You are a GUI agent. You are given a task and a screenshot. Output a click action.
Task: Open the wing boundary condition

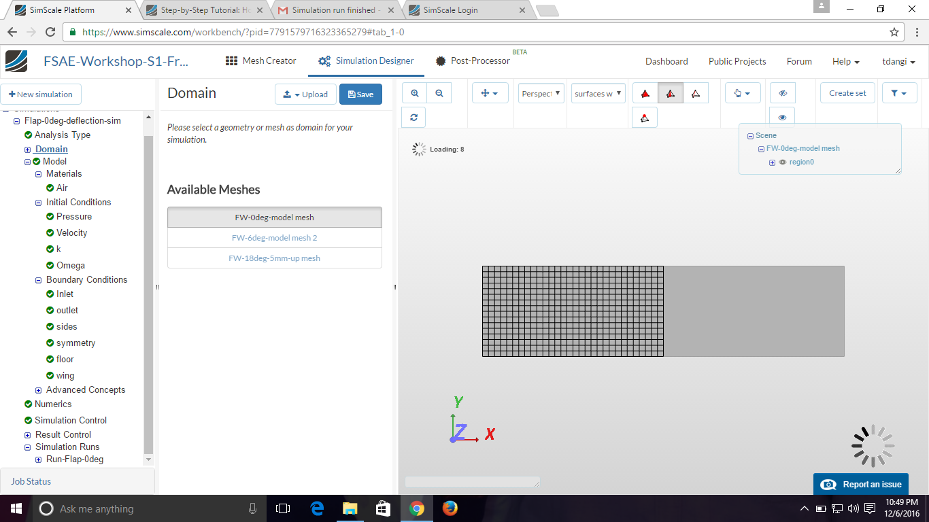pos(65,376)
